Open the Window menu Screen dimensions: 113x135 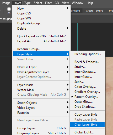pos(78,3)
